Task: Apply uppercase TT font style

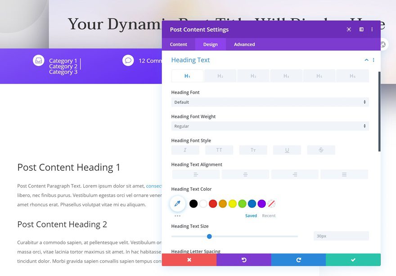Action: point(219,149)
